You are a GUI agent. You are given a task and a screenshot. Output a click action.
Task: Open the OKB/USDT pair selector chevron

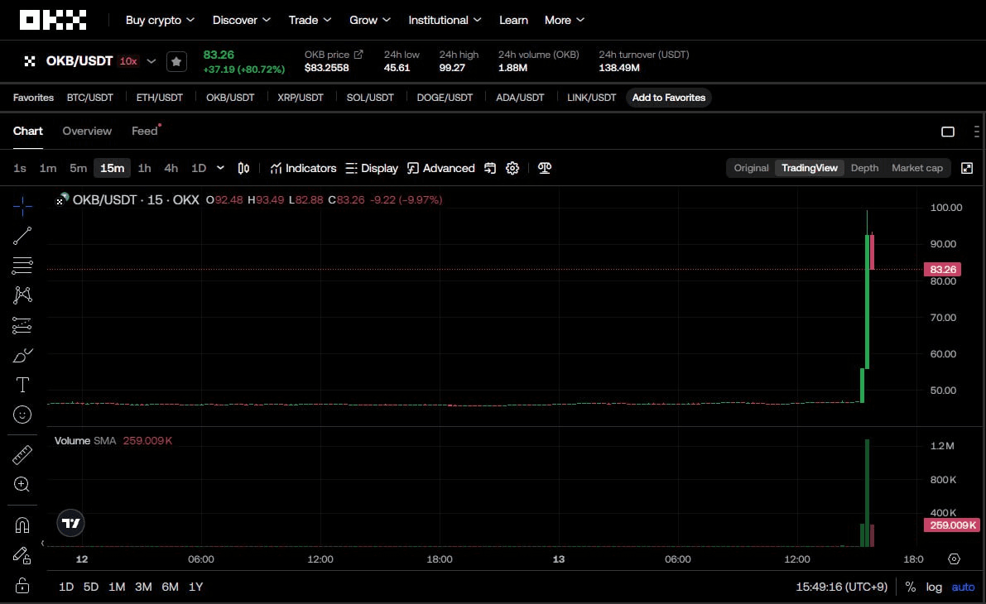pos(151,61)
